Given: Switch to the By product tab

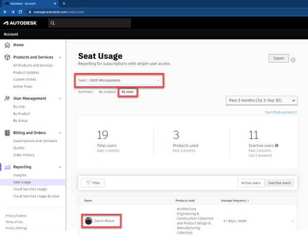Looking at the screenshot, I should point(107,92).
